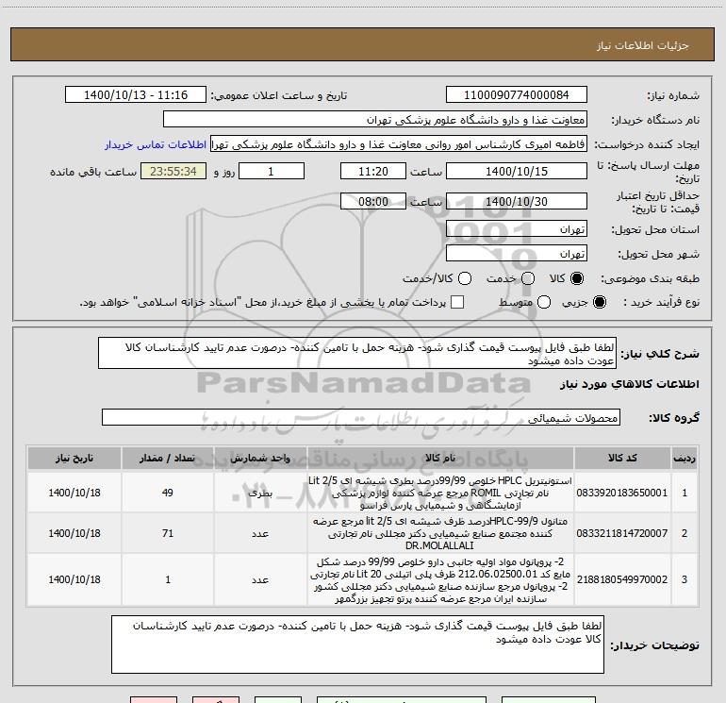This screenshot has width=726, height=703.
Task: Click product code 0833920183650001
Action: (622, 493)
